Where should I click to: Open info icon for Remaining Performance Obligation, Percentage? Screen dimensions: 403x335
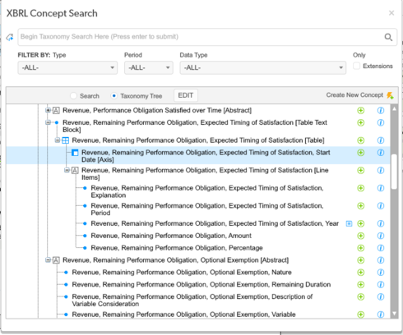coord(381,248)
